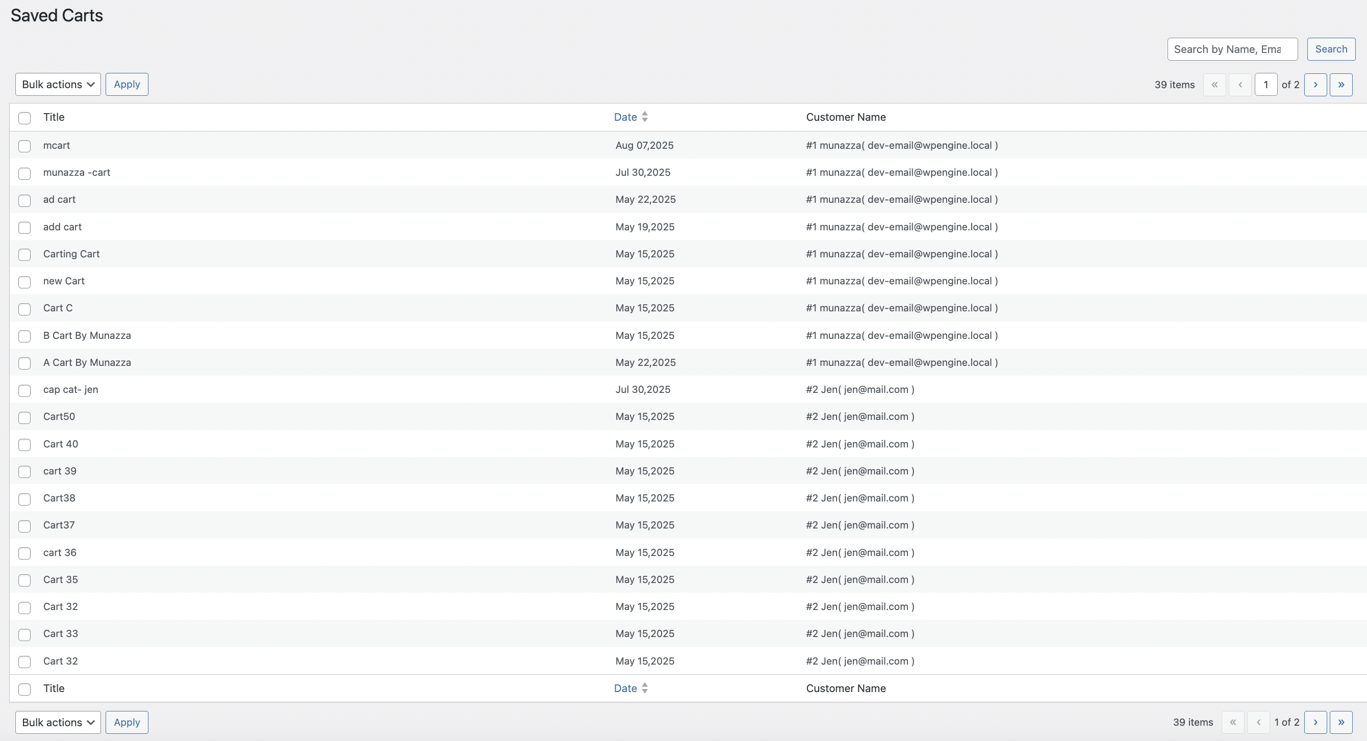The height and width of the screenshot is (741, 1367).
Task: Click bottom first page arrow
Action: pyautogui.click(x=1233, y=723)
